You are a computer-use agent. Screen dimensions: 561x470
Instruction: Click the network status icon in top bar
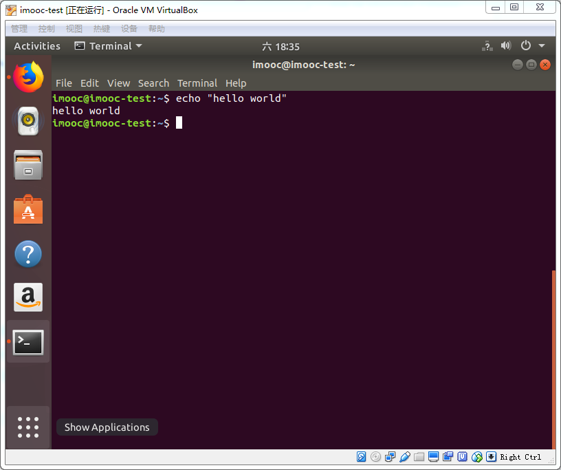tap(487, 46)
